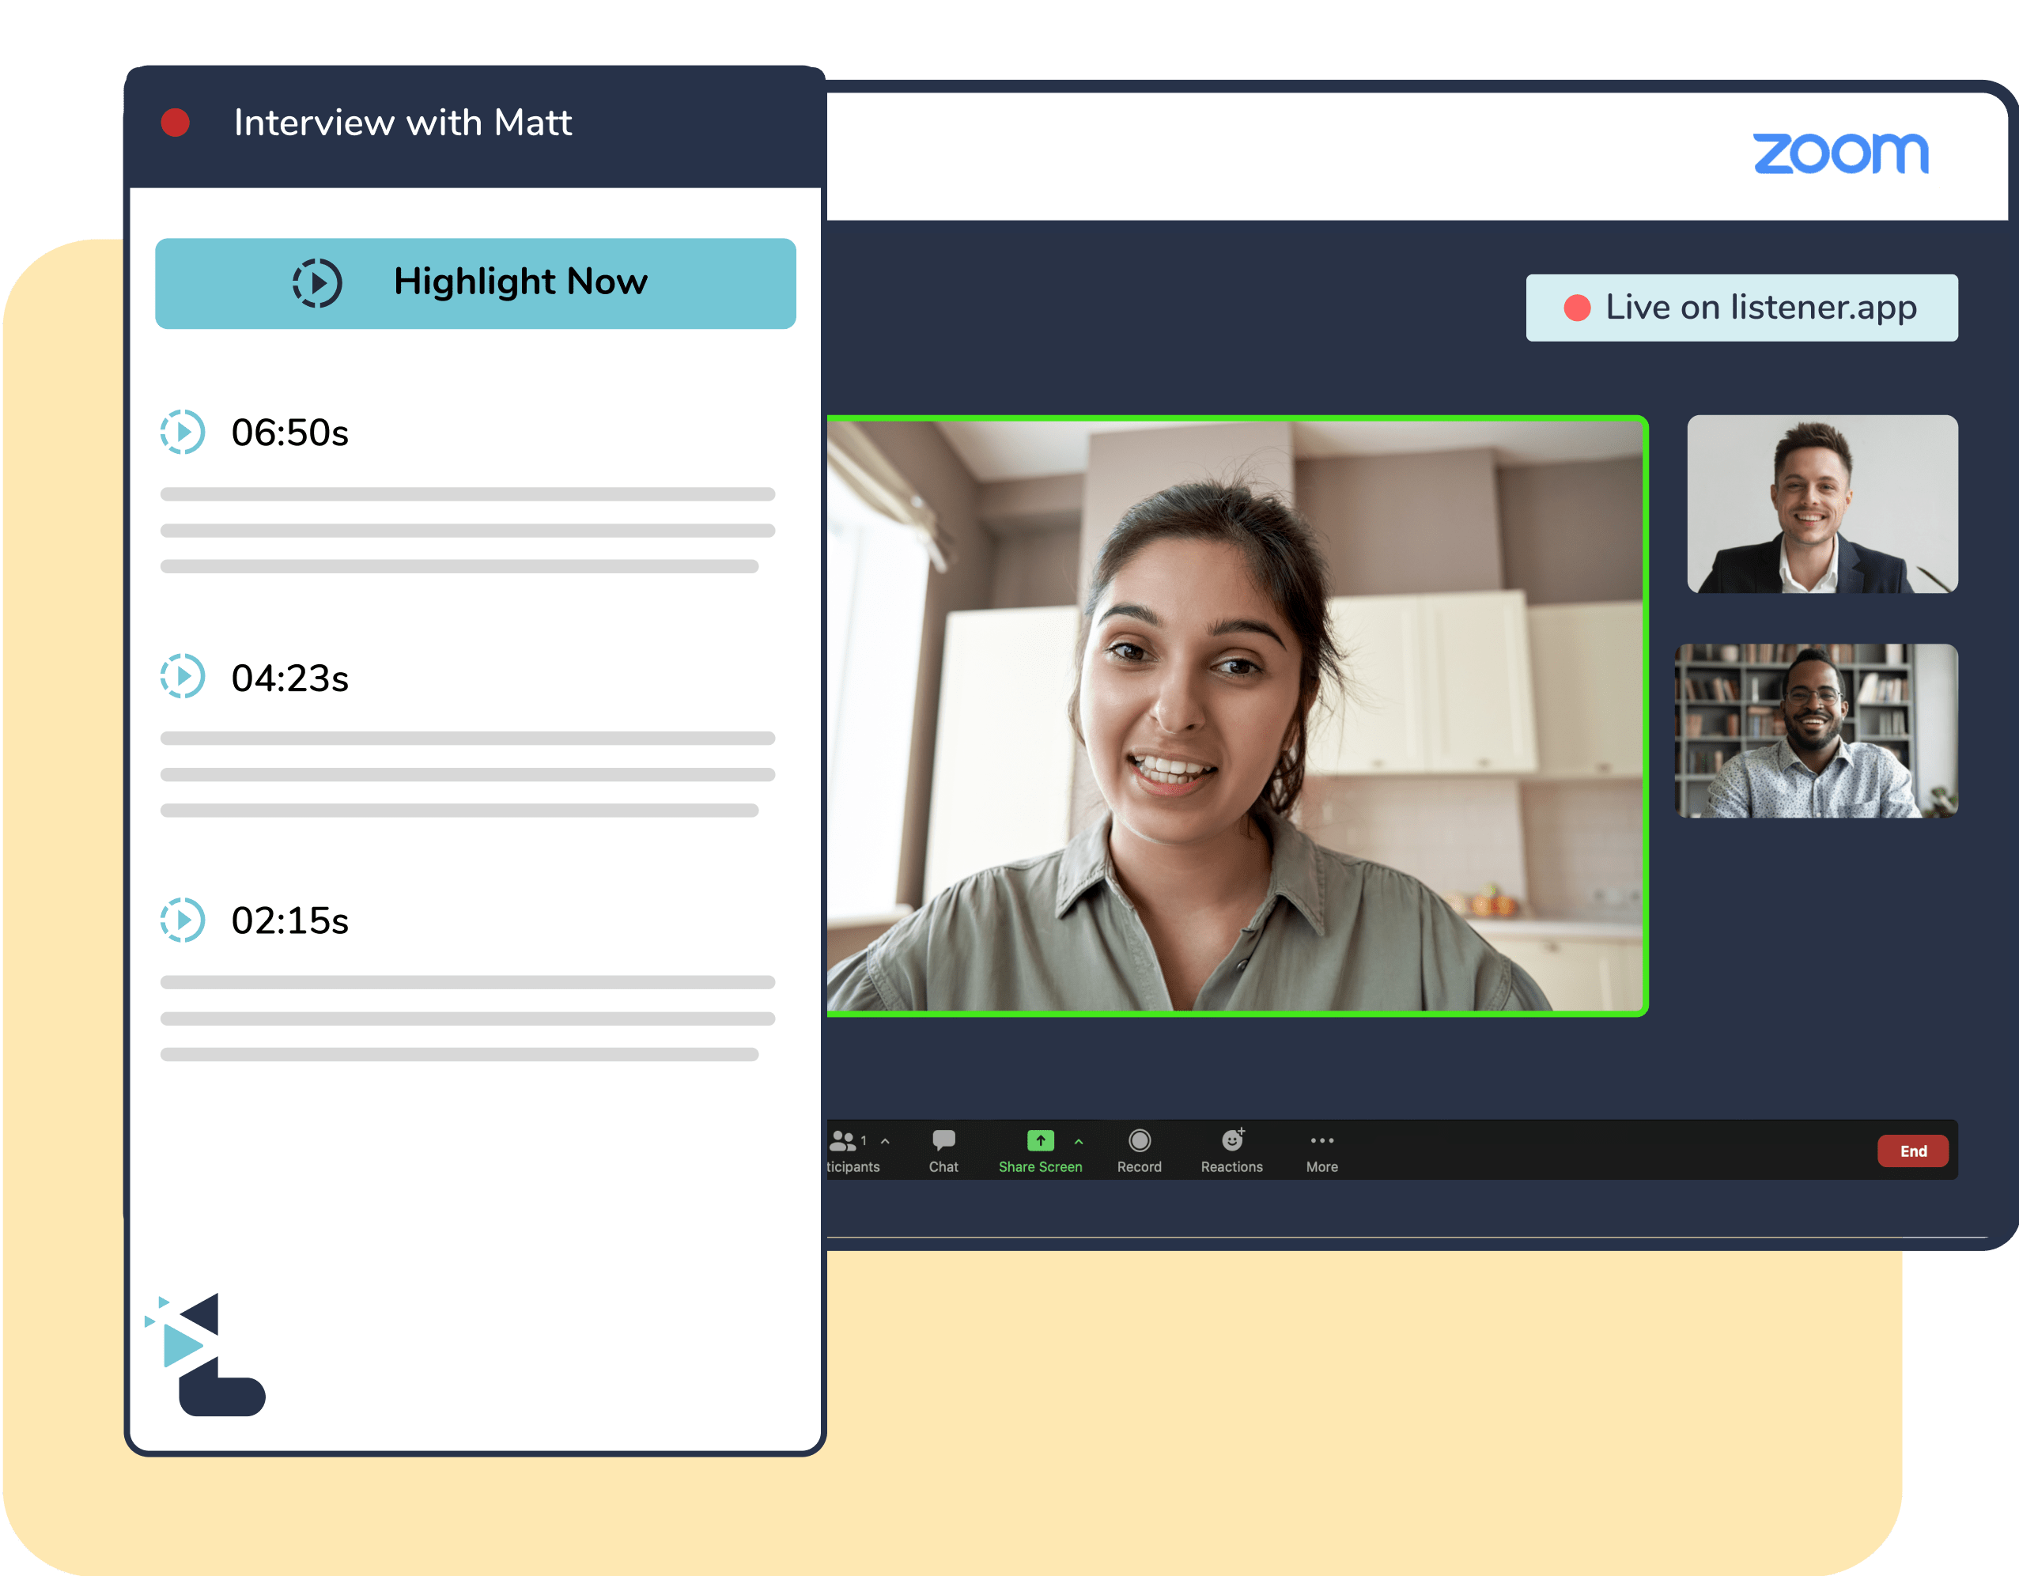Select the man in suit video thumbnail
Viewport: 2019px width, 1576px height.
[x=1821, y=504]
